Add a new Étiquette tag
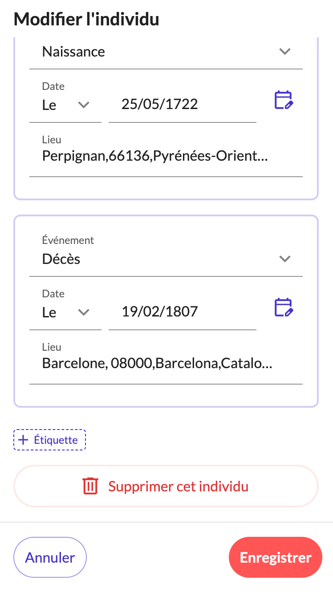This screenshot has height=592, width=333. click(x=50, y=440)
